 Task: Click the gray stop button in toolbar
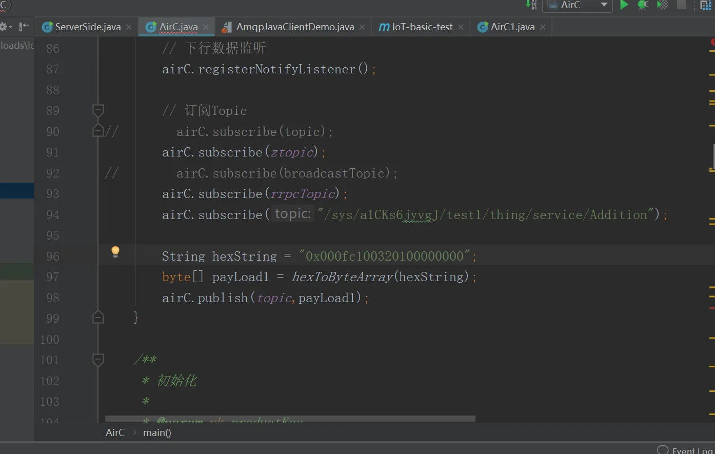682,5
